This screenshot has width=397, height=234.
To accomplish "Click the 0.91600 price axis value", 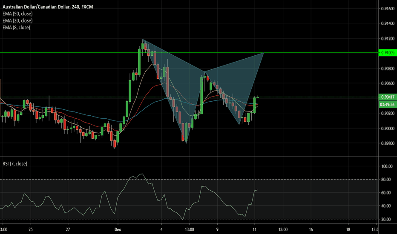I will (388, 9).
